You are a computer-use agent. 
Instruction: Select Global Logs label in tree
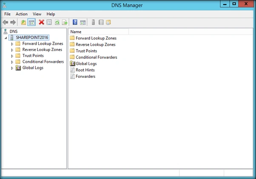tap(33, 68)
